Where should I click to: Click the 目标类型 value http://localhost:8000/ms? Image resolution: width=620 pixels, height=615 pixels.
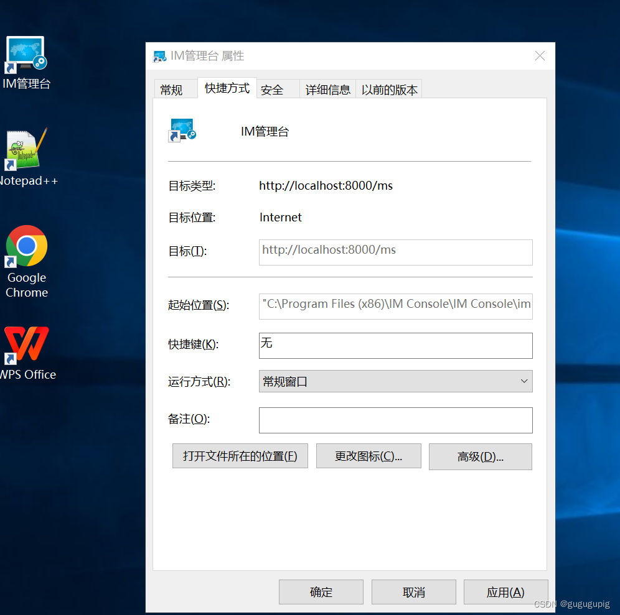pyautogui.click(x=326, y=186)
